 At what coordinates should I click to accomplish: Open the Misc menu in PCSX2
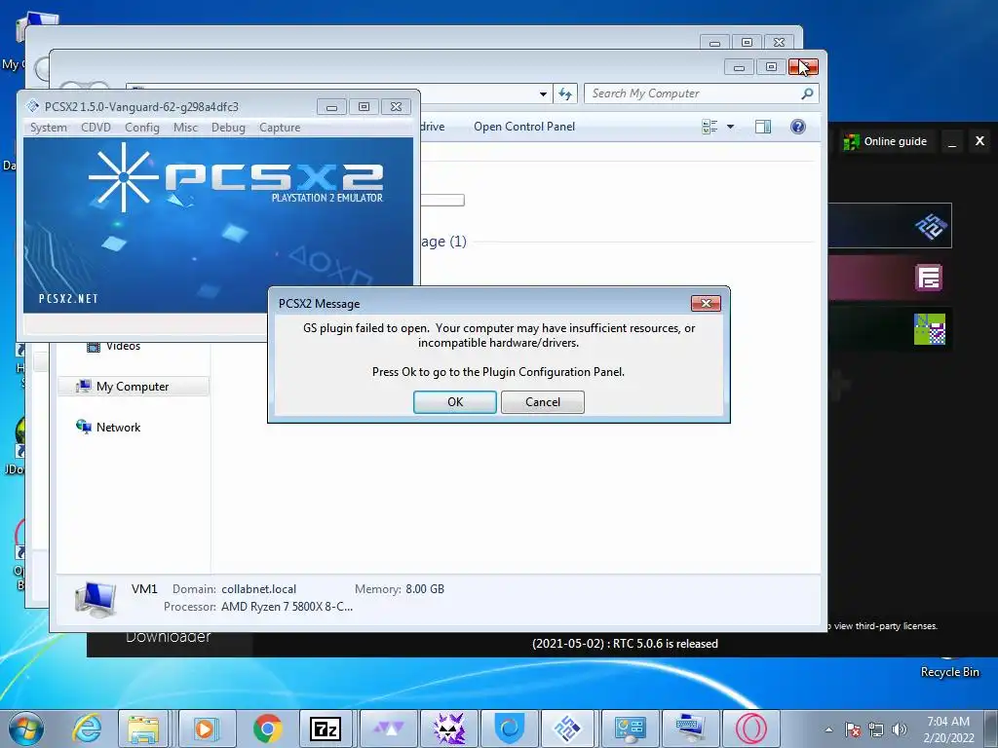[185, 128]
